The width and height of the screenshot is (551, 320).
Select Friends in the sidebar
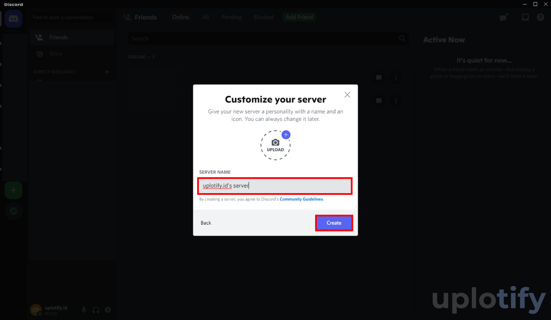pos(72,37)
